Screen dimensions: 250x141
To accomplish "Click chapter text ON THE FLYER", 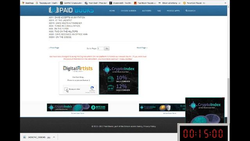I will point(61,29).
